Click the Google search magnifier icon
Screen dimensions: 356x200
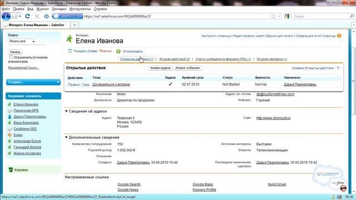352,16
